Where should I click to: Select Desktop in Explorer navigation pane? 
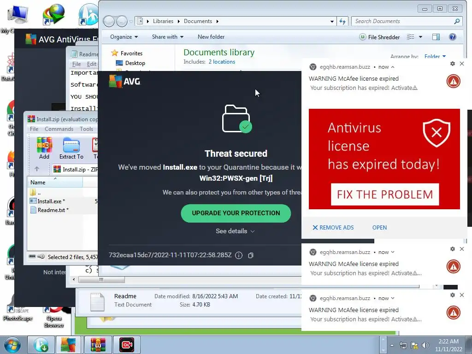click(130, 63)
